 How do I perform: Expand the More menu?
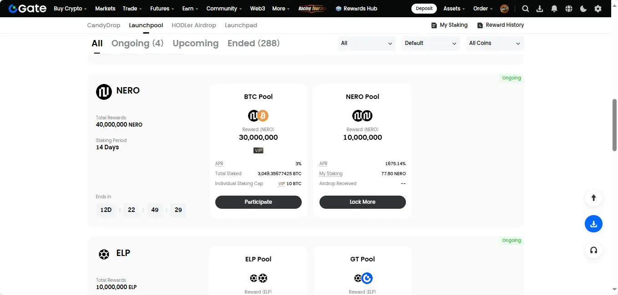pyautogui.click(x=281, y=9)
